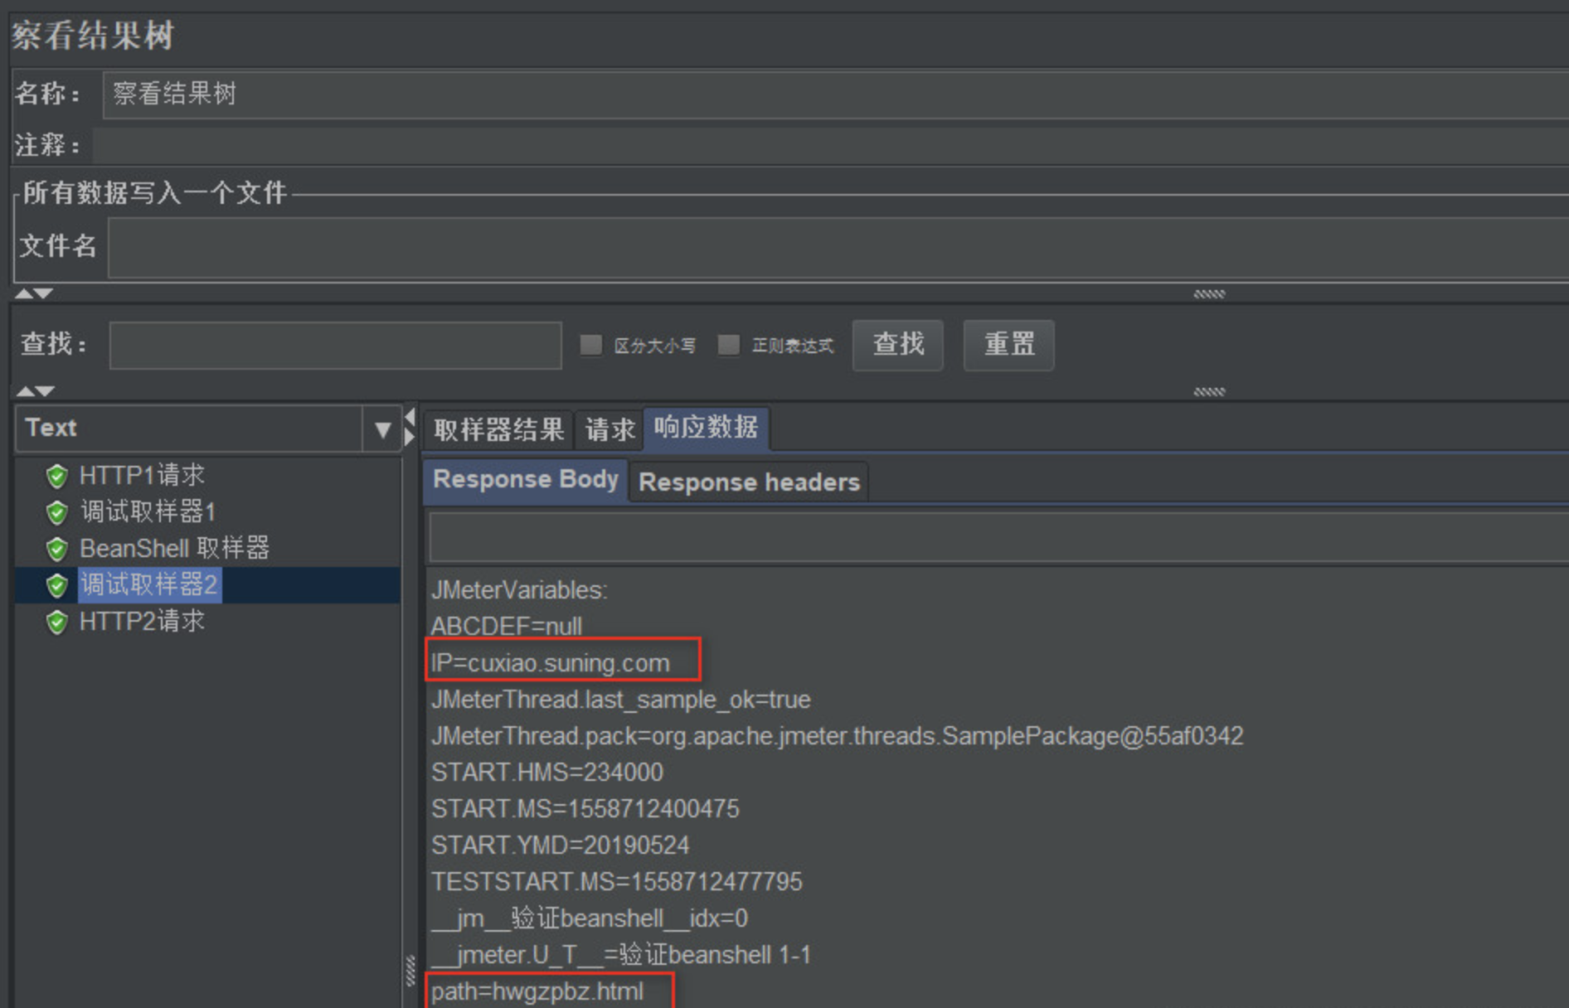Viewport: 1569px width, 1008px height.
Task: Click the path=hwgzpbz.html line
Action: coord(537,991)
